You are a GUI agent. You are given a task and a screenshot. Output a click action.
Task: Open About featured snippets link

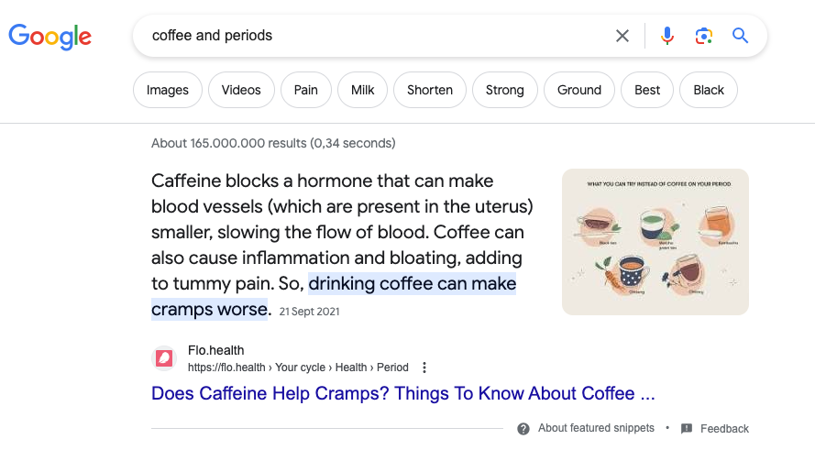click(x=596, y=428)
